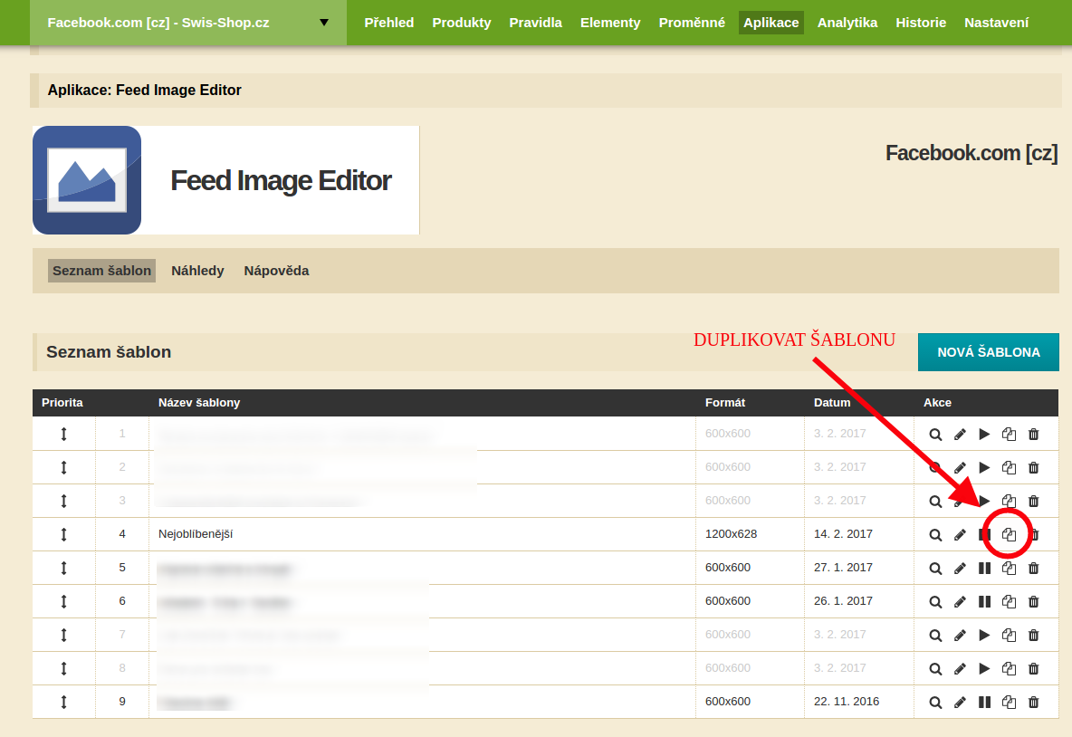Delete template in row 3
The width and height of the screenshot is (1072, 737).
(x=1034, y=501)
